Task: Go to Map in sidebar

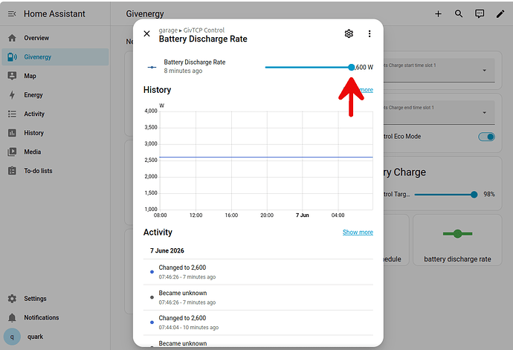Action: pyautogui.click(x=55, y=76)
